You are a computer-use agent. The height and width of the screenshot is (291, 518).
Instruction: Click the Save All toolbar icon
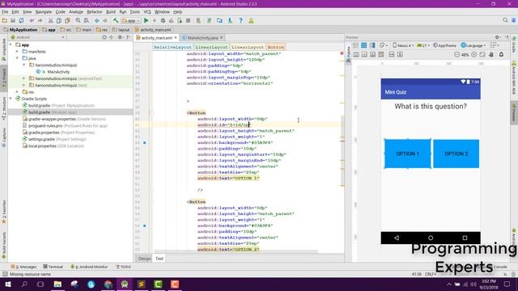coord(13,20)
